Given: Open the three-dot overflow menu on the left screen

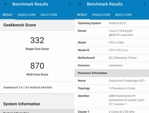Looking at the screenshot, I should [70, 4].
